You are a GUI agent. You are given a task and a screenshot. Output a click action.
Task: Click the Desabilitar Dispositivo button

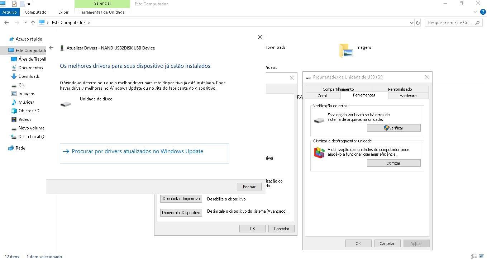(181, 199)
